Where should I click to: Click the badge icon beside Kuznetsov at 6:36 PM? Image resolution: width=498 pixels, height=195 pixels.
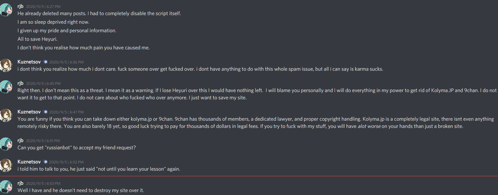(46, 62)
